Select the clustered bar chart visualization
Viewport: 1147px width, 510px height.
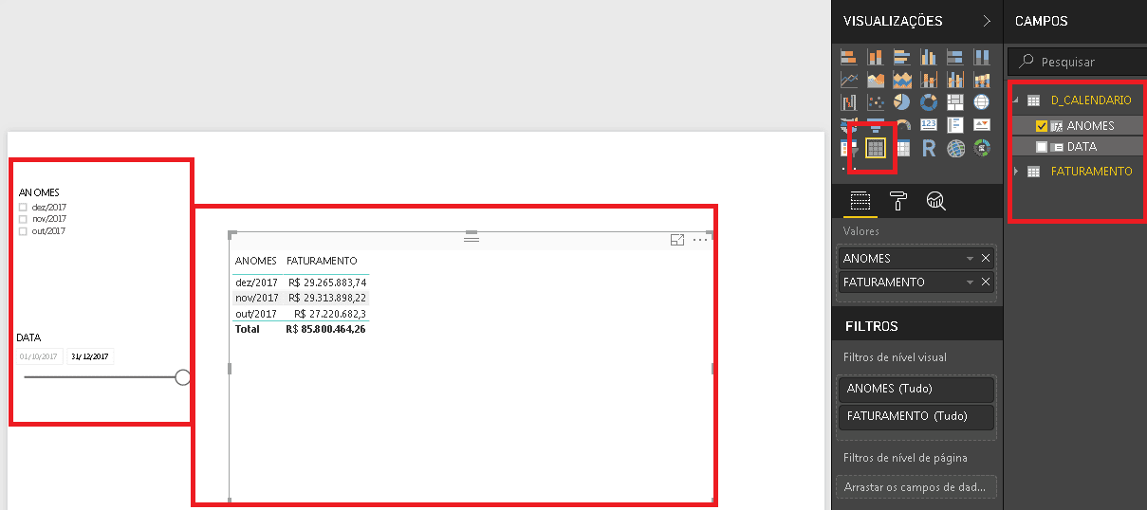[x=902, y=57]
